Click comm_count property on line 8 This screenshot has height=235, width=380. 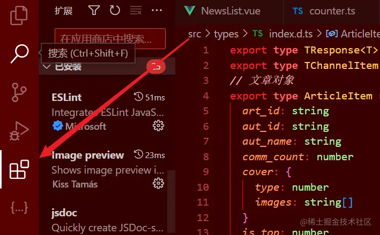(273, 157)
